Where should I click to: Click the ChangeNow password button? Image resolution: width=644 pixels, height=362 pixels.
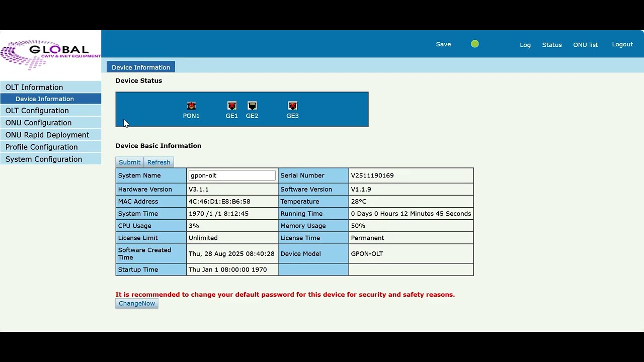(137, 304)
